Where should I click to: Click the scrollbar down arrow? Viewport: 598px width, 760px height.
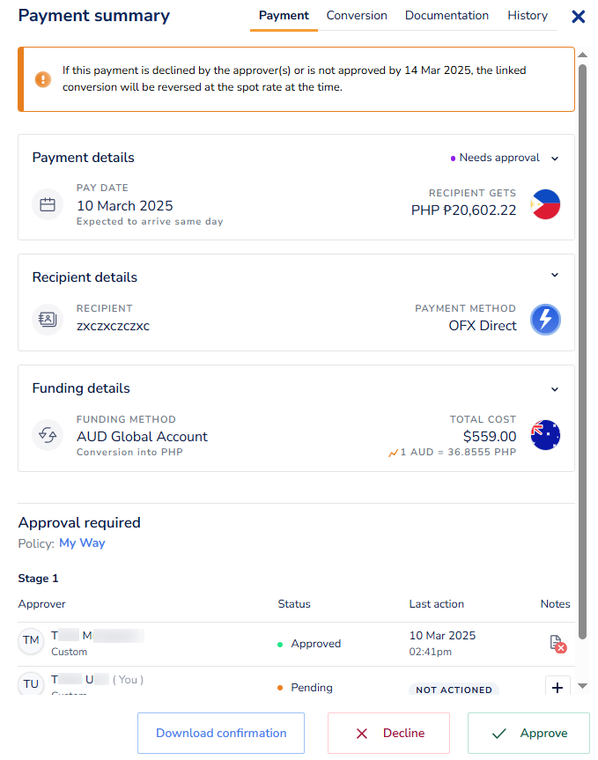tap(583, 686)
